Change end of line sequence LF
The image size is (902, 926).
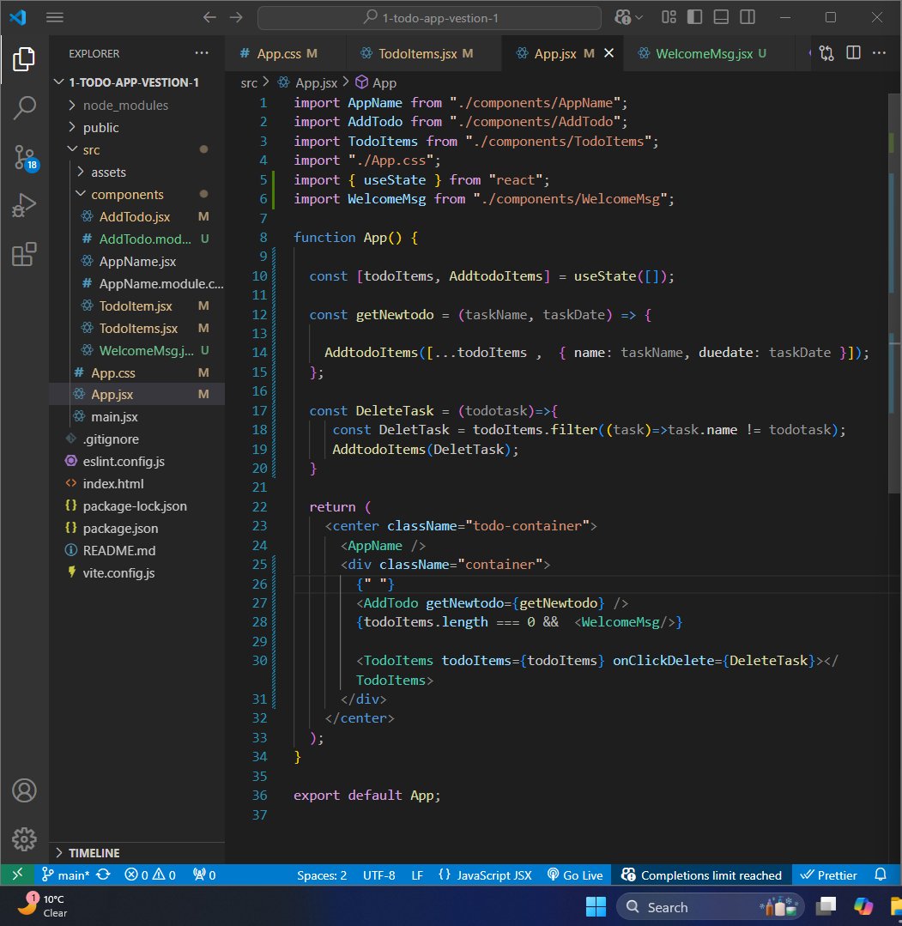point(417,875)
